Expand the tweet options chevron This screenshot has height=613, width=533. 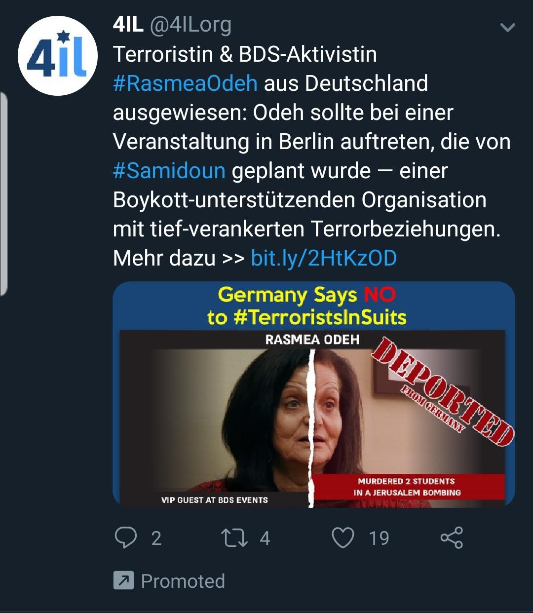pyautogui.click(x=507, y=28)
